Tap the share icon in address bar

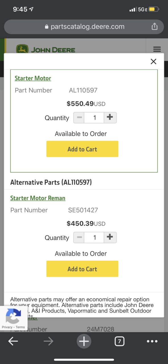pos(154,26)
